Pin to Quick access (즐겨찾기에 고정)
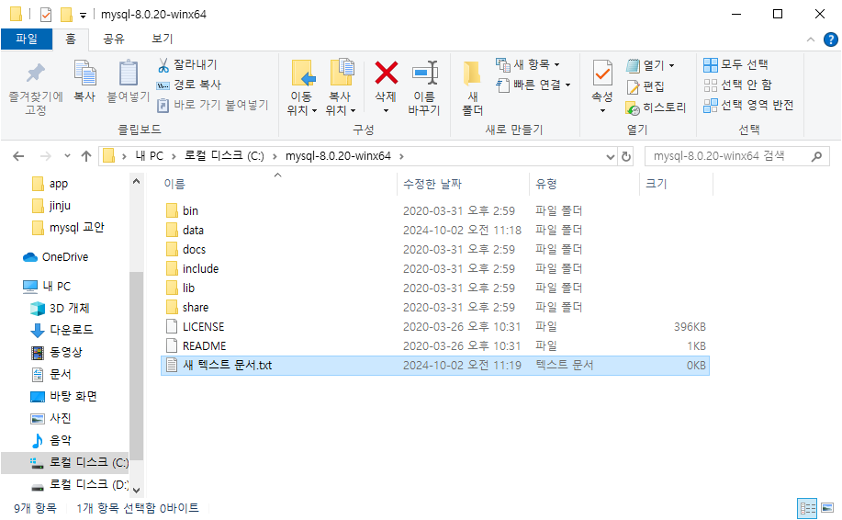 coord(36,88)
